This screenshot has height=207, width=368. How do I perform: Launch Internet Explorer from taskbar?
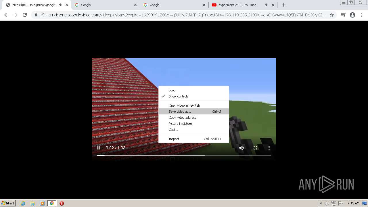point(23,203)
